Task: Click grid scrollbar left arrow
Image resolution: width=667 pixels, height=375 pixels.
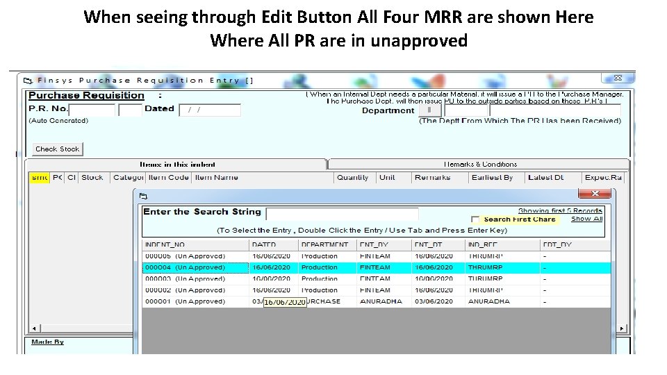Action: (x=34, y=328)
